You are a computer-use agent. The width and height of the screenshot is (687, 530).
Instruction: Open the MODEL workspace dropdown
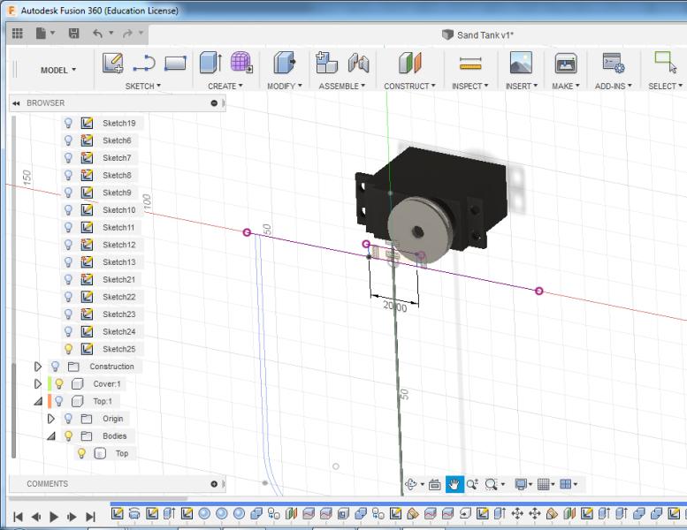click(58, 69)
